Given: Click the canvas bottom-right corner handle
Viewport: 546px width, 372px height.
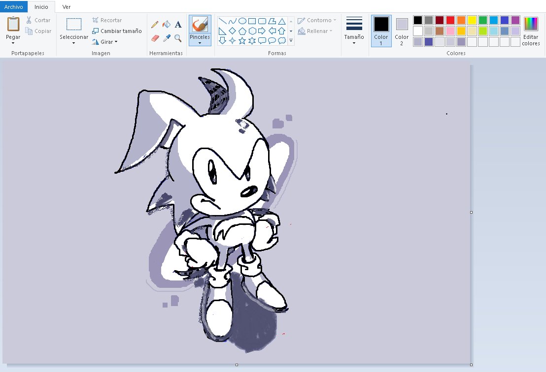Looking at the screenshot, I should pyautogui.click(x=471, y=365).
